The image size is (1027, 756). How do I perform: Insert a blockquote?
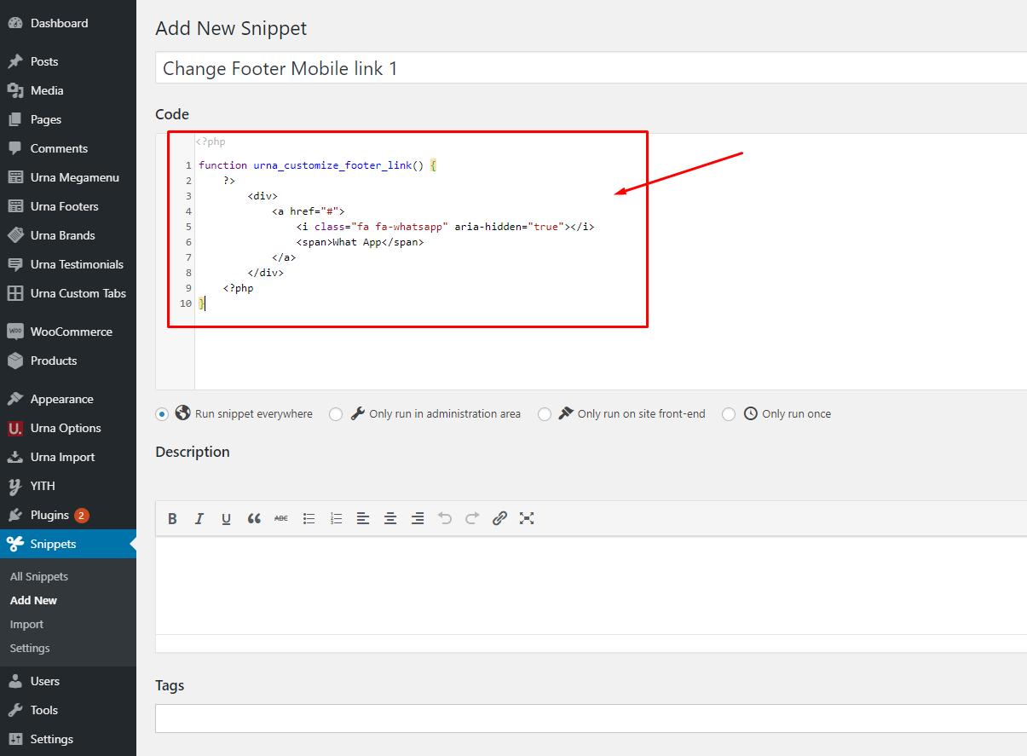[x=254, y=518]
